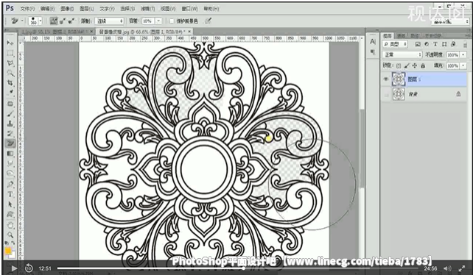Open the 文件(F) menu

point(27,9)
